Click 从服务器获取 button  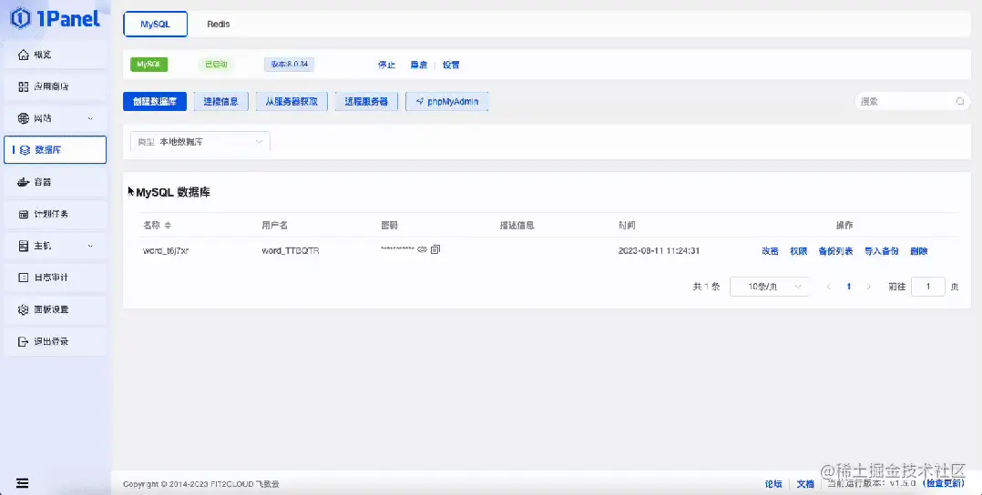(292, 101)
